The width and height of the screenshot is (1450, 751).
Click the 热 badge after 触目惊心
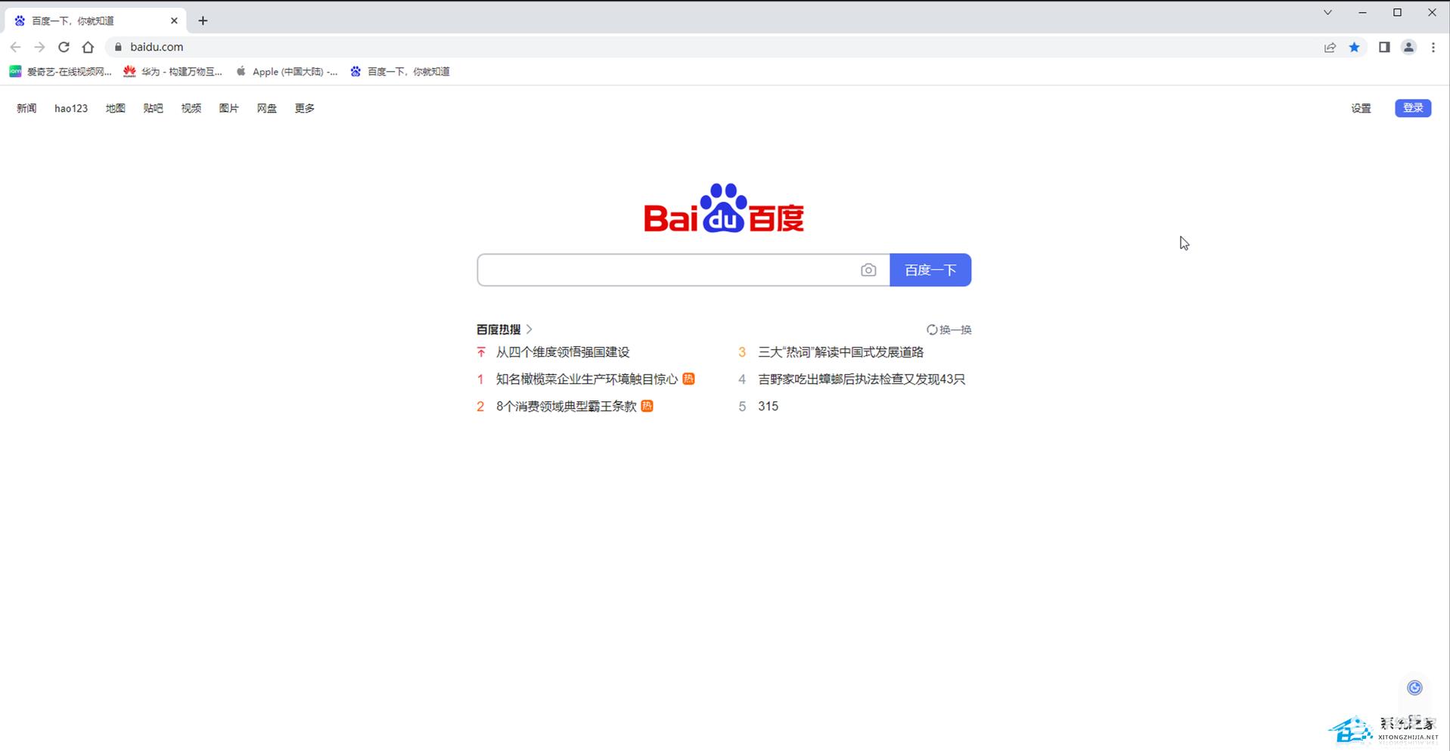point(688,379)
